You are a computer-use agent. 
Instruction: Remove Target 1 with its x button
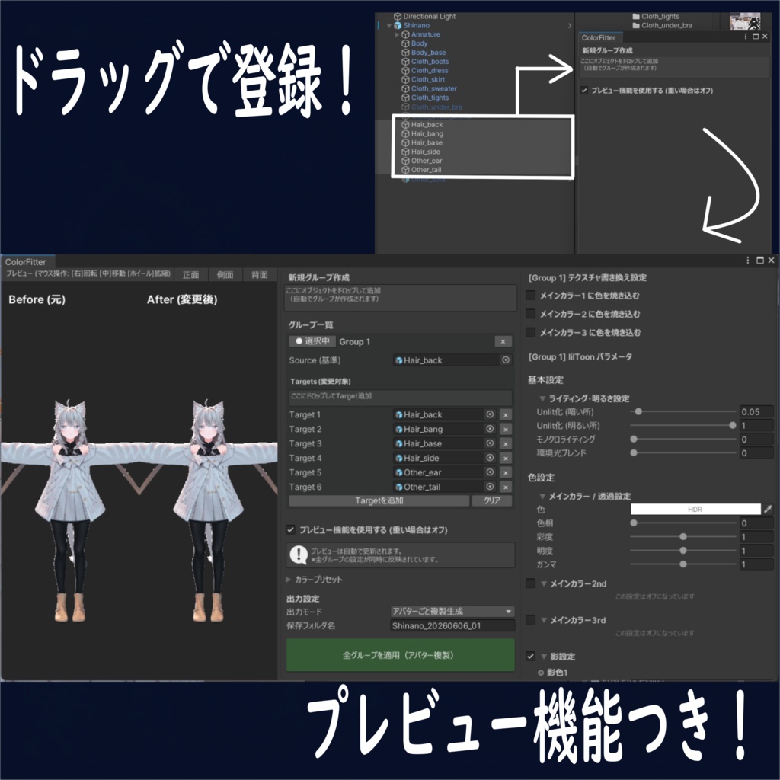(x=506, y=415)
